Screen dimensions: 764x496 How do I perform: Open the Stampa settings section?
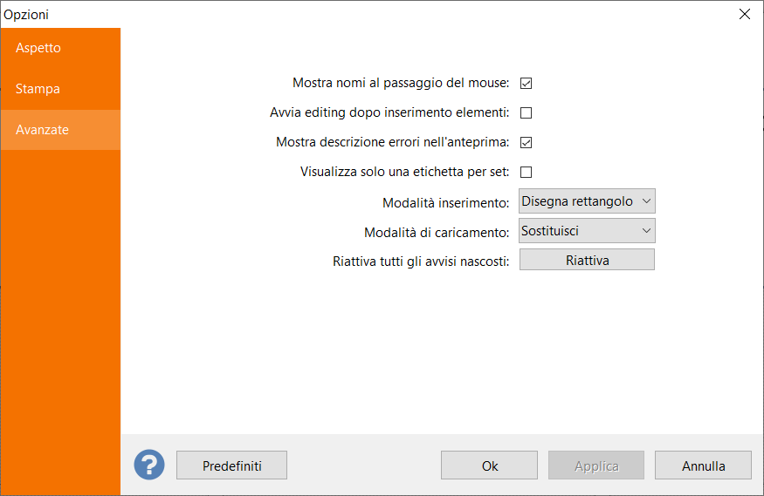pos(38,89)
